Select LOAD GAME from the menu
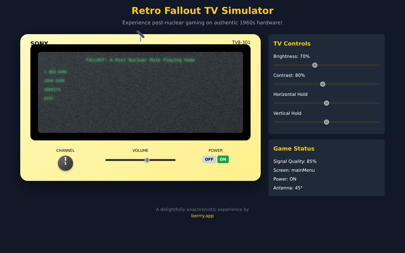This screenshot has width=405, height=253. pyautogui.click(x=54, y=81)
